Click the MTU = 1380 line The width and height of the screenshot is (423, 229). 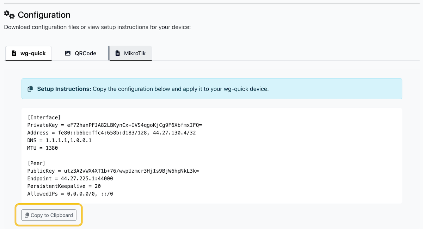pyautogui.click(x=42, y=148)
